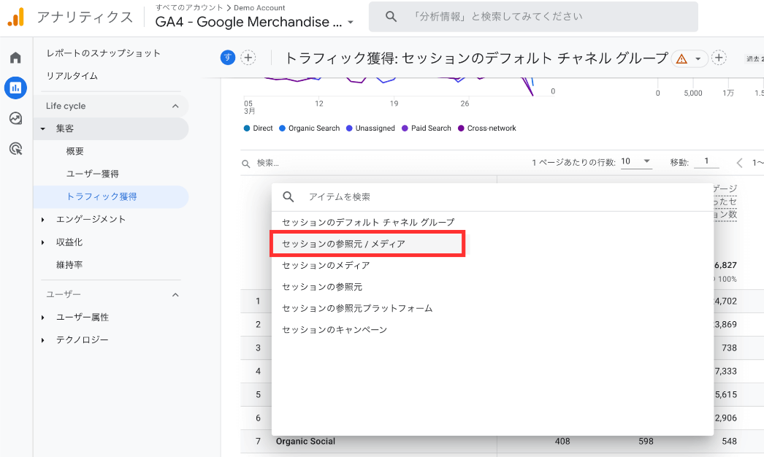
Task: Click the 移動 page number field
Action: click(706, 161)
